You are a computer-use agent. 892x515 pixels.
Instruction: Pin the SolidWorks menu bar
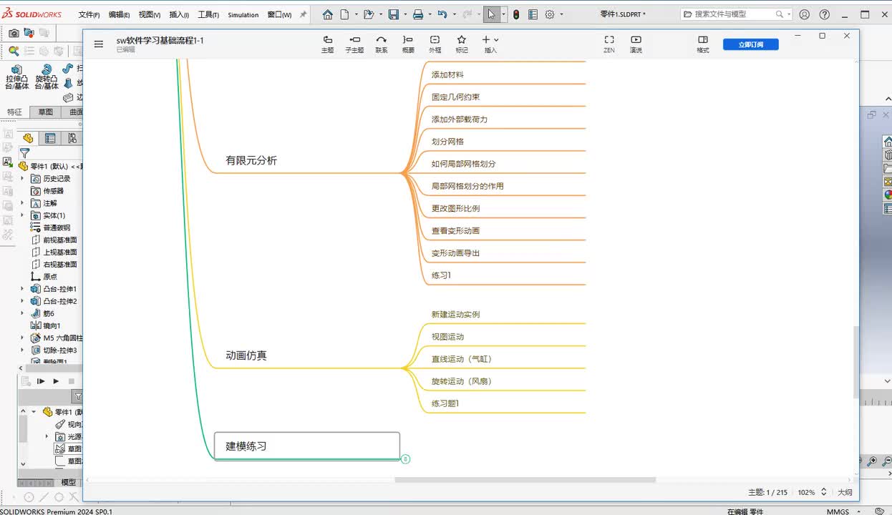(x=303, y=14)
